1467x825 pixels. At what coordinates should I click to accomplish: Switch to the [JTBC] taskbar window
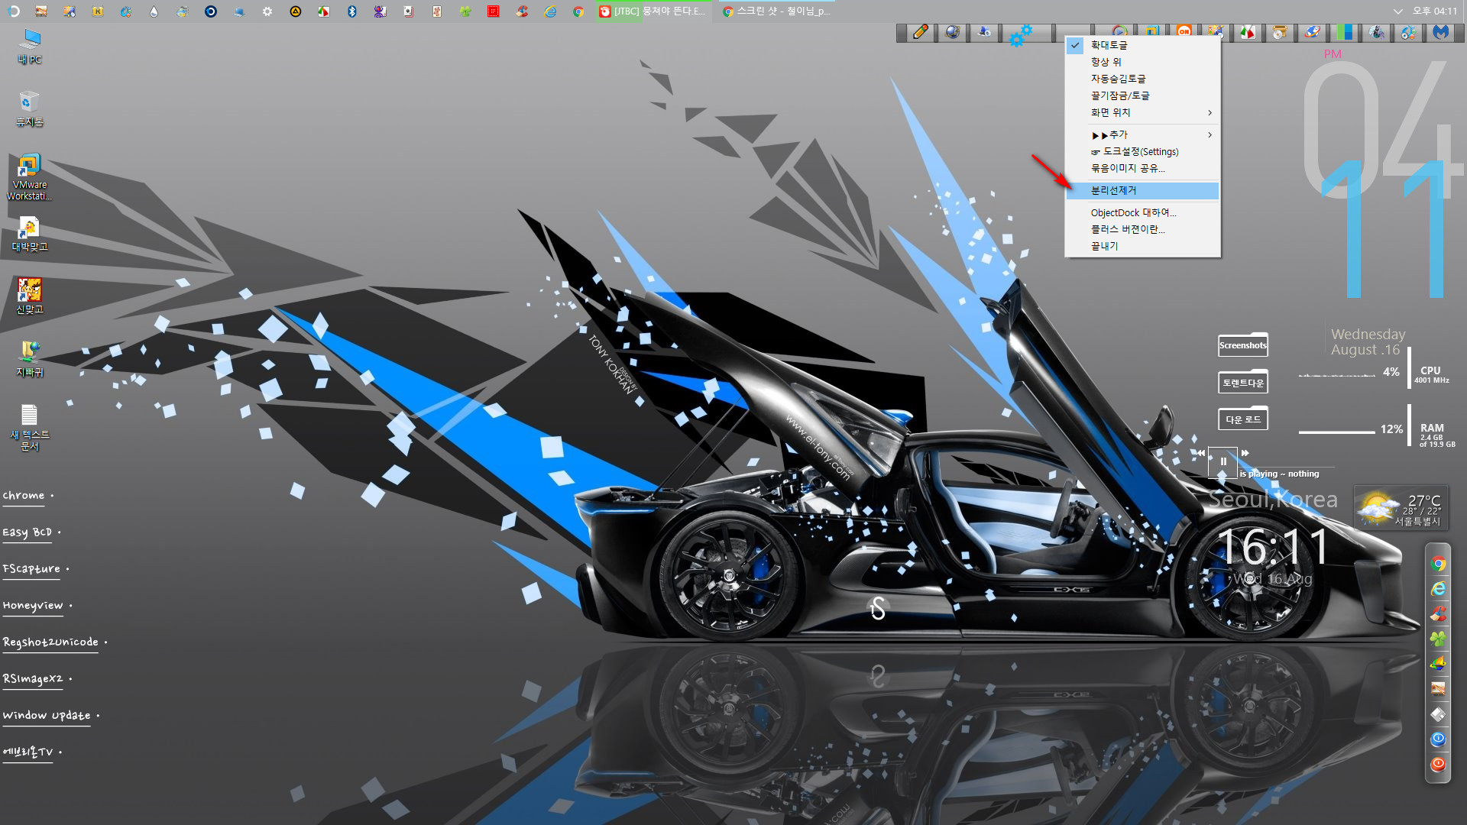tap(653, 11)
